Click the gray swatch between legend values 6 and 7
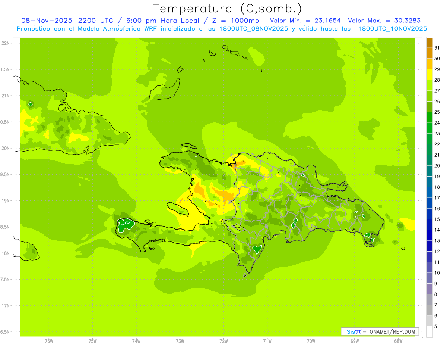 coord(429,310)
